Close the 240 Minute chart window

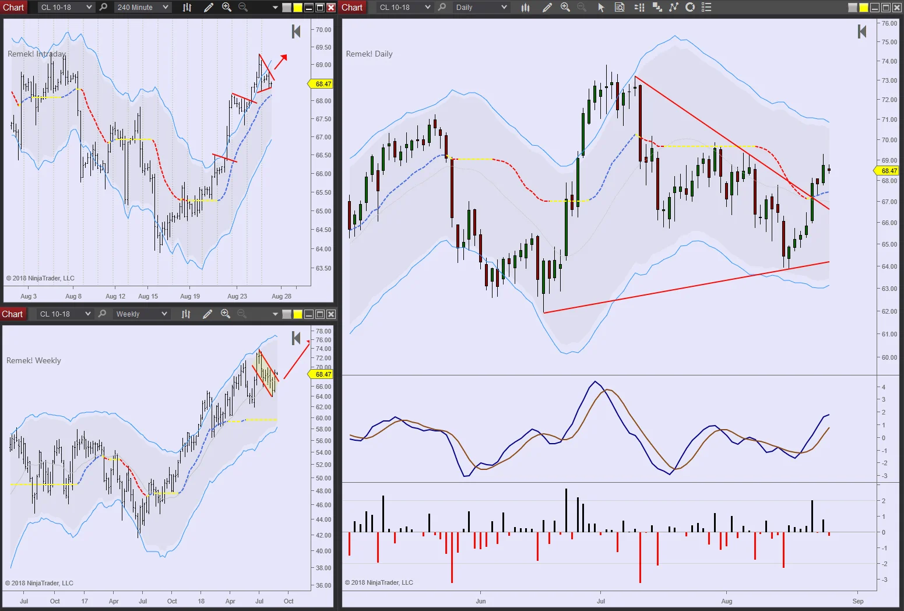coord(331,8)
